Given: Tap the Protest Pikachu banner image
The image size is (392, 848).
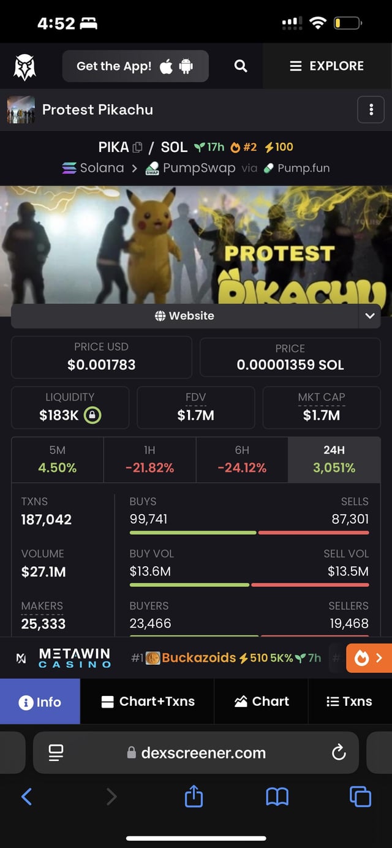Looking at the screenshot, I should click(x=196, y=245).
